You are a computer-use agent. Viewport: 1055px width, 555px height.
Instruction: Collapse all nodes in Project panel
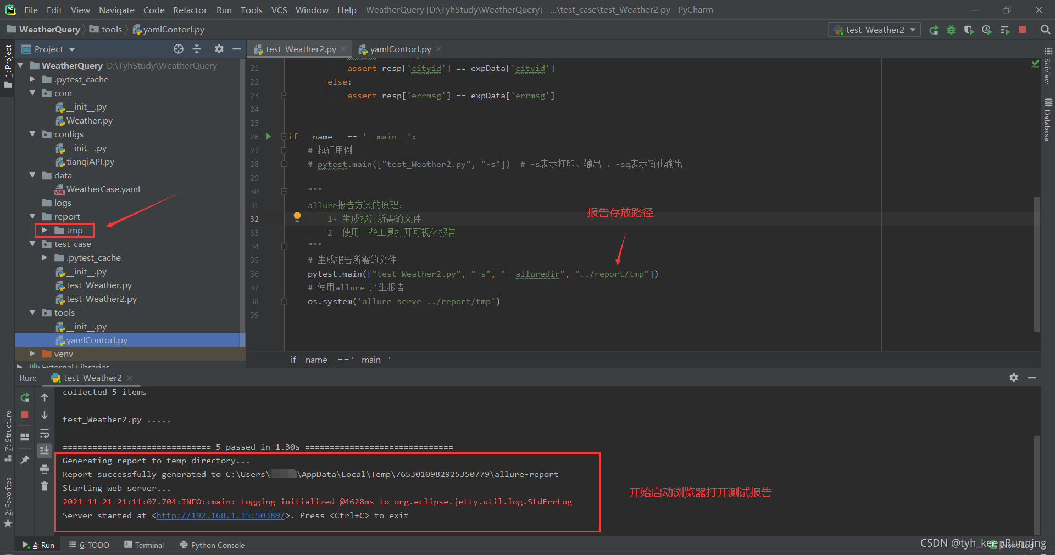pos(197,49)
